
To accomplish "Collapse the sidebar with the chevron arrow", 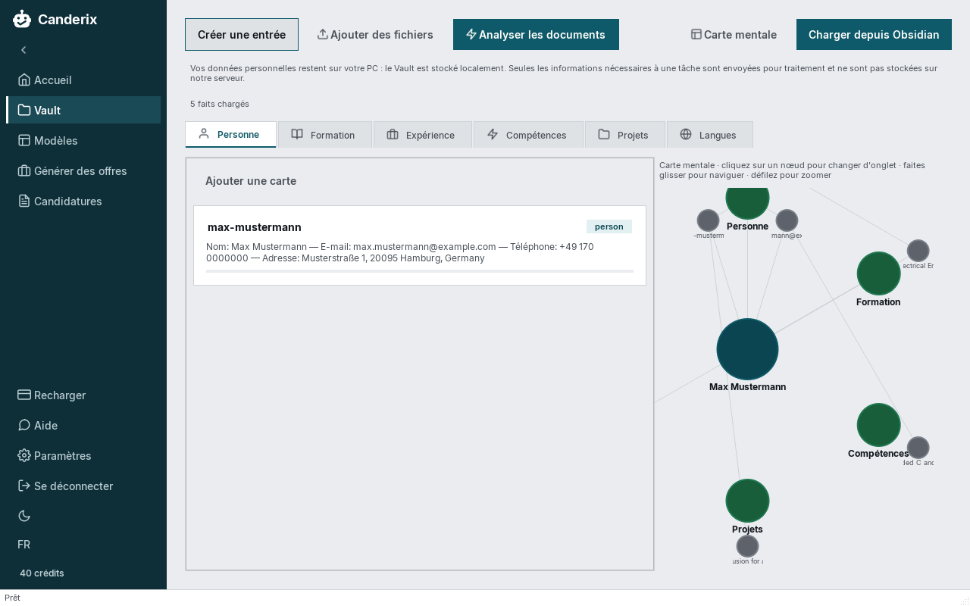I will click(x=23, y=50).
